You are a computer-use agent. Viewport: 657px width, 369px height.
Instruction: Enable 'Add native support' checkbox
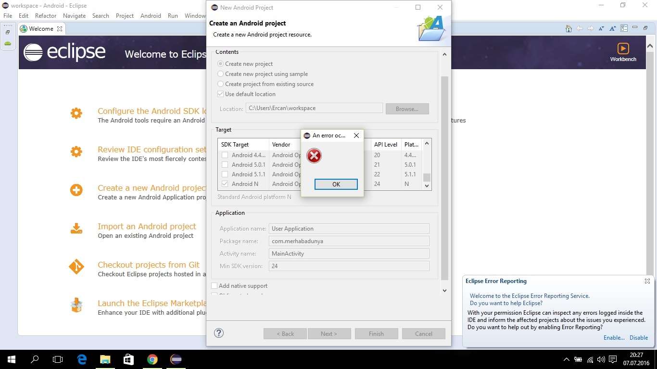215,286
